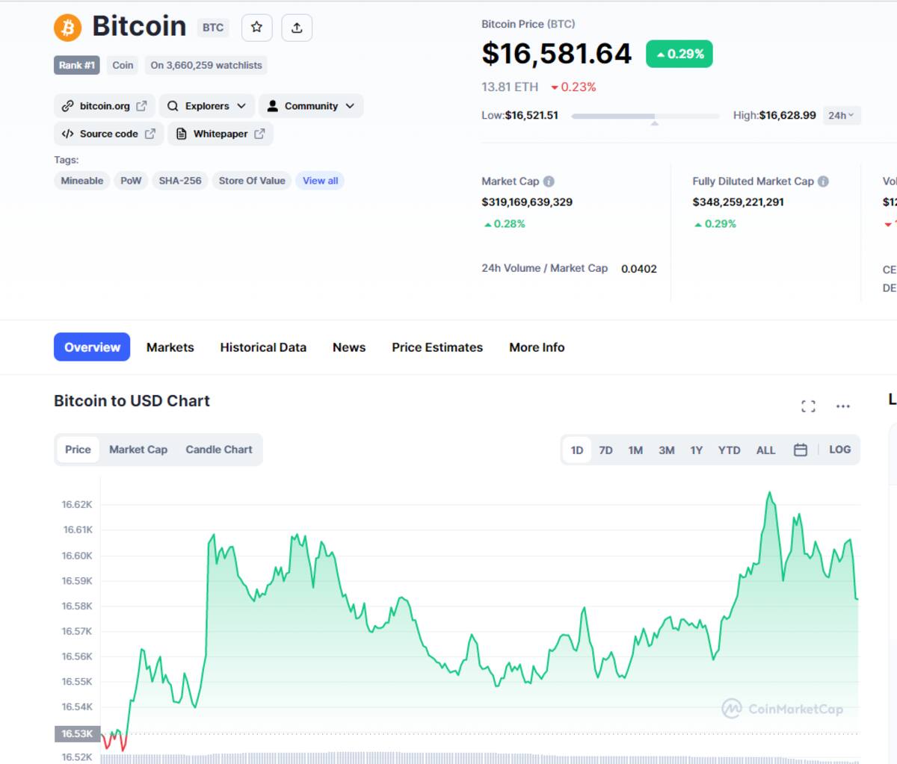Select the Price chart view
This screenshot has height=764, width=897.
(x=78, y=450)
